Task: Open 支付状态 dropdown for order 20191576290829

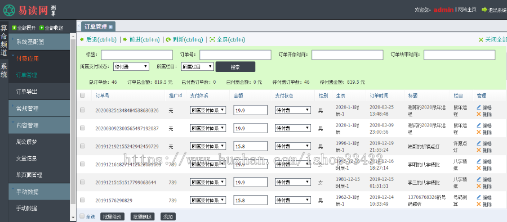Action: pyautogui.click(x=292, y=201)
